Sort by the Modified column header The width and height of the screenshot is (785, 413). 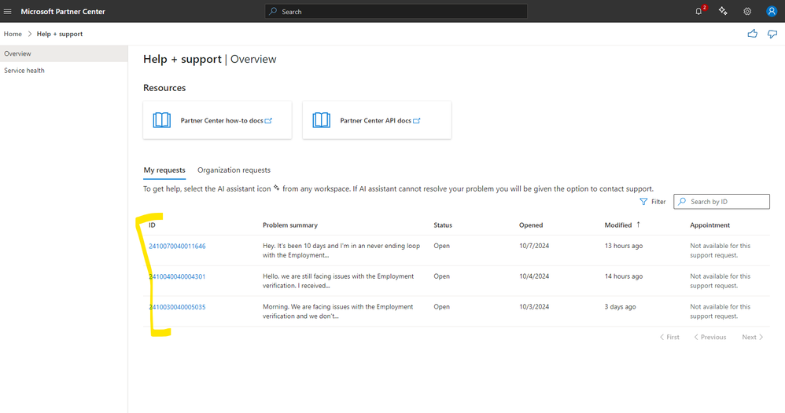coord(618,225)
